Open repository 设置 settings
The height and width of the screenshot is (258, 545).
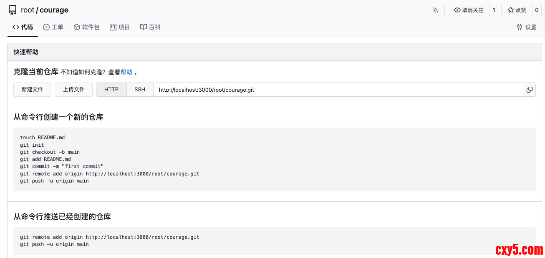click(526, 27)
